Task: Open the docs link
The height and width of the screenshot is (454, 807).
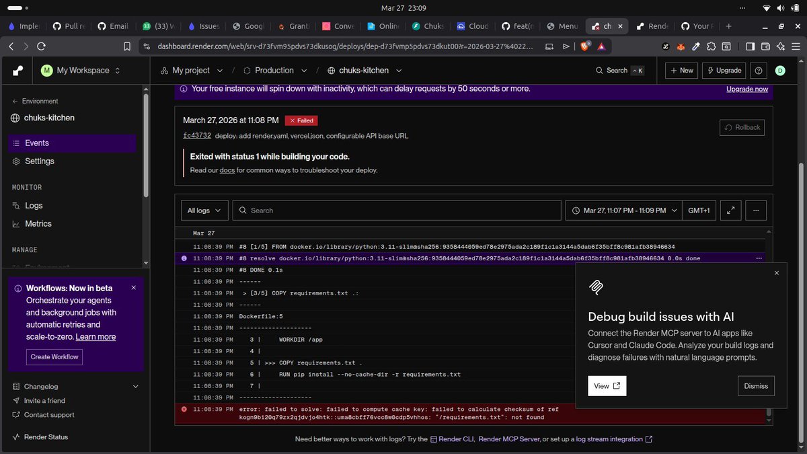Action: pyautogui.click(x=227, y=170)
